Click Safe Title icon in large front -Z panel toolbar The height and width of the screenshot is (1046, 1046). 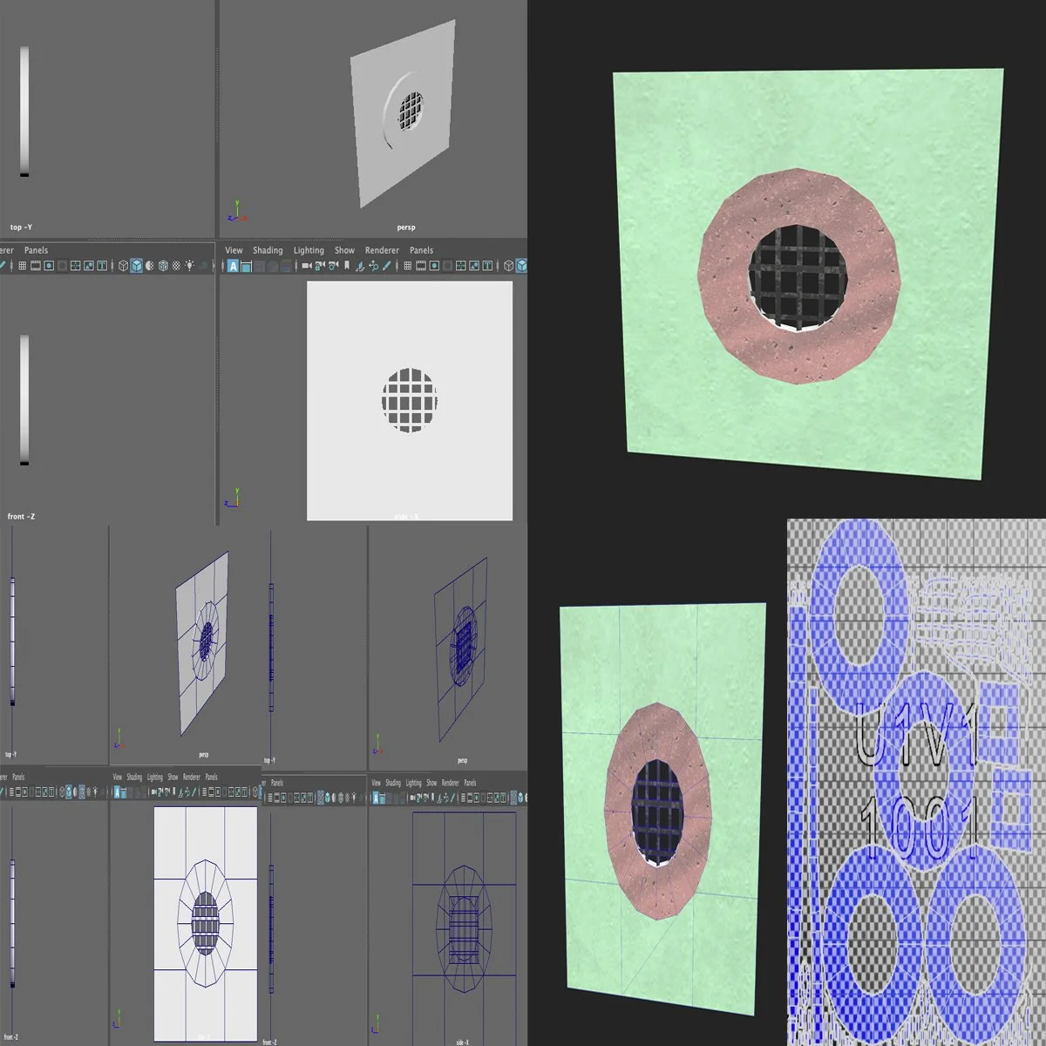tap(102, 266)
